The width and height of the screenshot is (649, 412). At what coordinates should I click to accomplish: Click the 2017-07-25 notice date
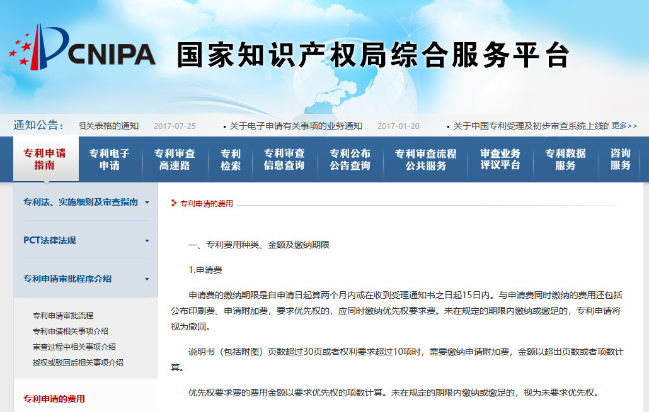[175, 126]
